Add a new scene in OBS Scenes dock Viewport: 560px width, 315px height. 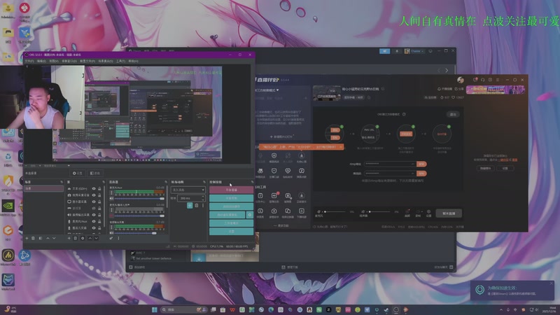pyautogui.click(x=27, y=238)
